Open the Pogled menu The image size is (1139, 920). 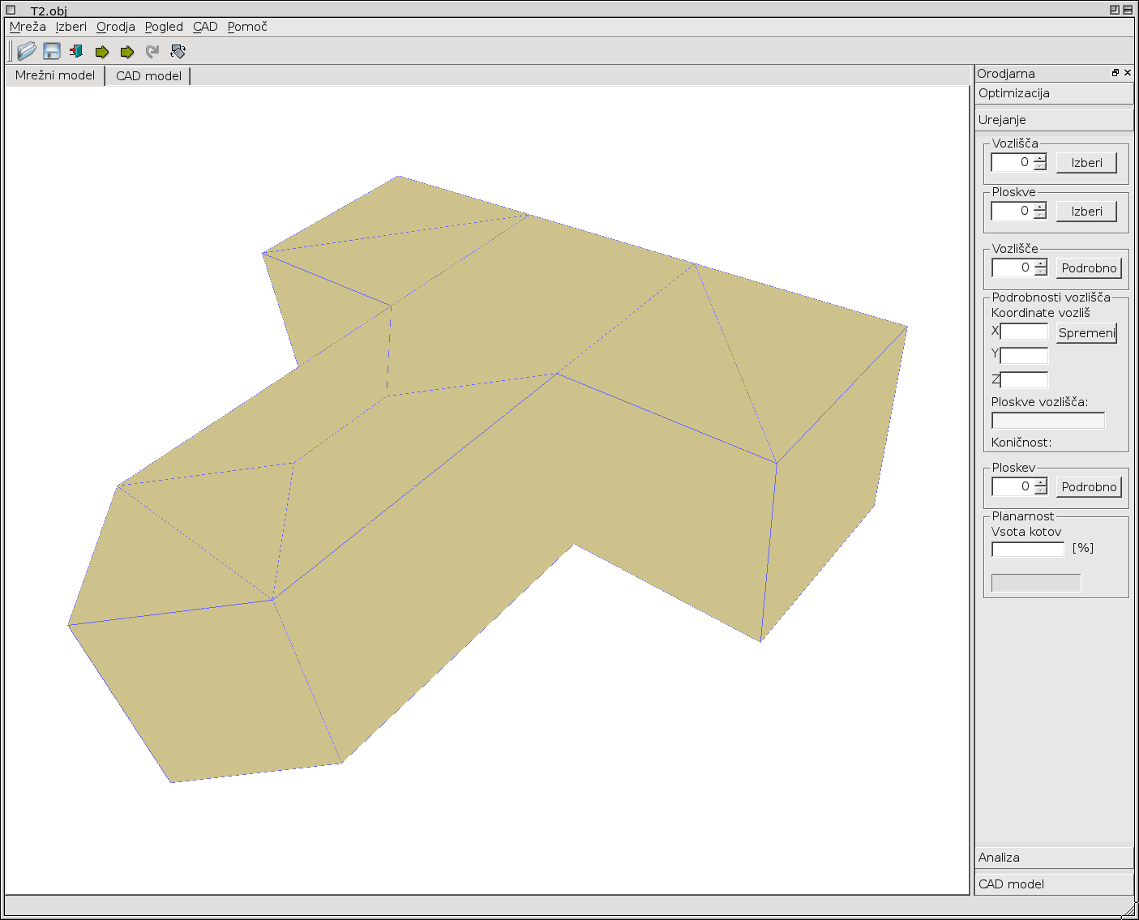coord(164,27)
